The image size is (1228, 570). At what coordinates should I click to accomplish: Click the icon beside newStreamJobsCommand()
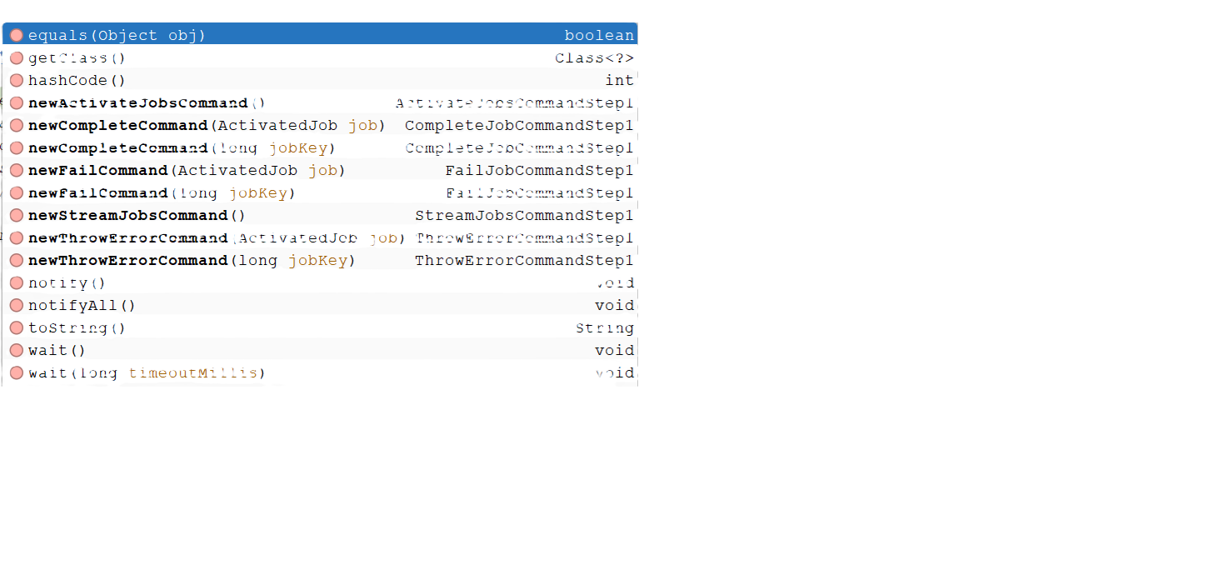(17, 216)
